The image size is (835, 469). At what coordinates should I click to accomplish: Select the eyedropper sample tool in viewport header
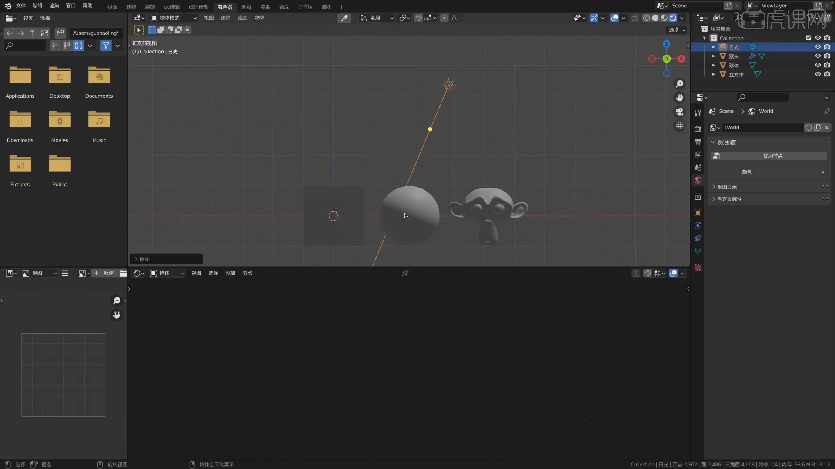point(344,18)
